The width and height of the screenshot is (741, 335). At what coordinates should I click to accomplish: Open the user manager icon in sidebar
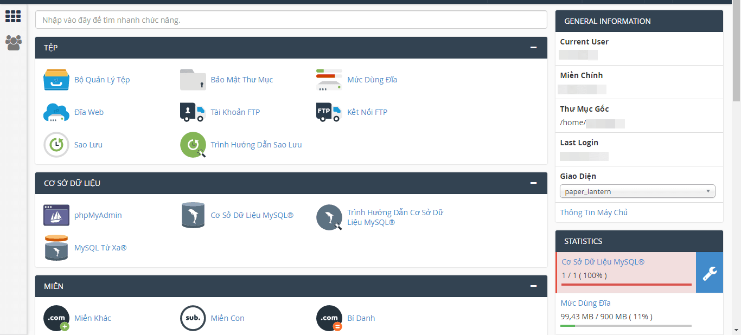14,43
